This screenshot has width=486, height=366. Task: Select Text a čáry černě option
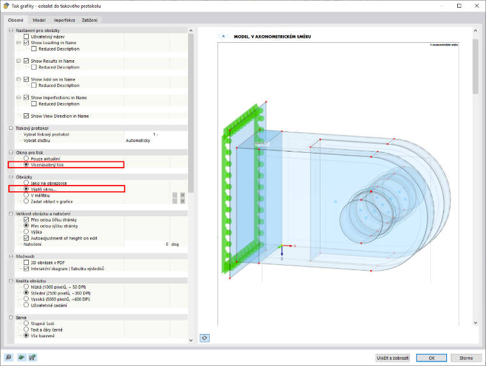[x=26, y=330]
